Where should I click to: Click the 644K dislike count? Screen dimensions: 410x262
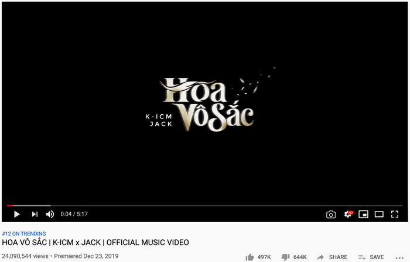tap(300, 257)
